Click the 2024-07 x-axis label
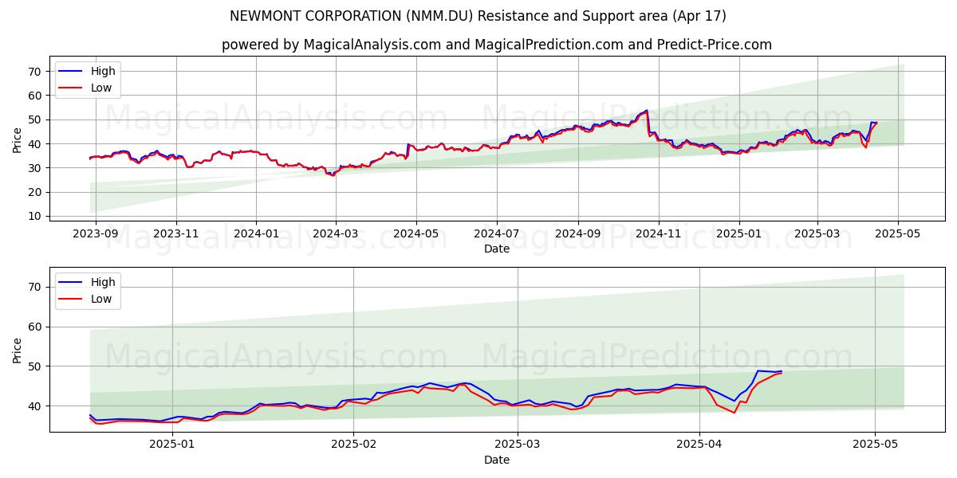This screenshot has width=957, height=478. [497, 235]
